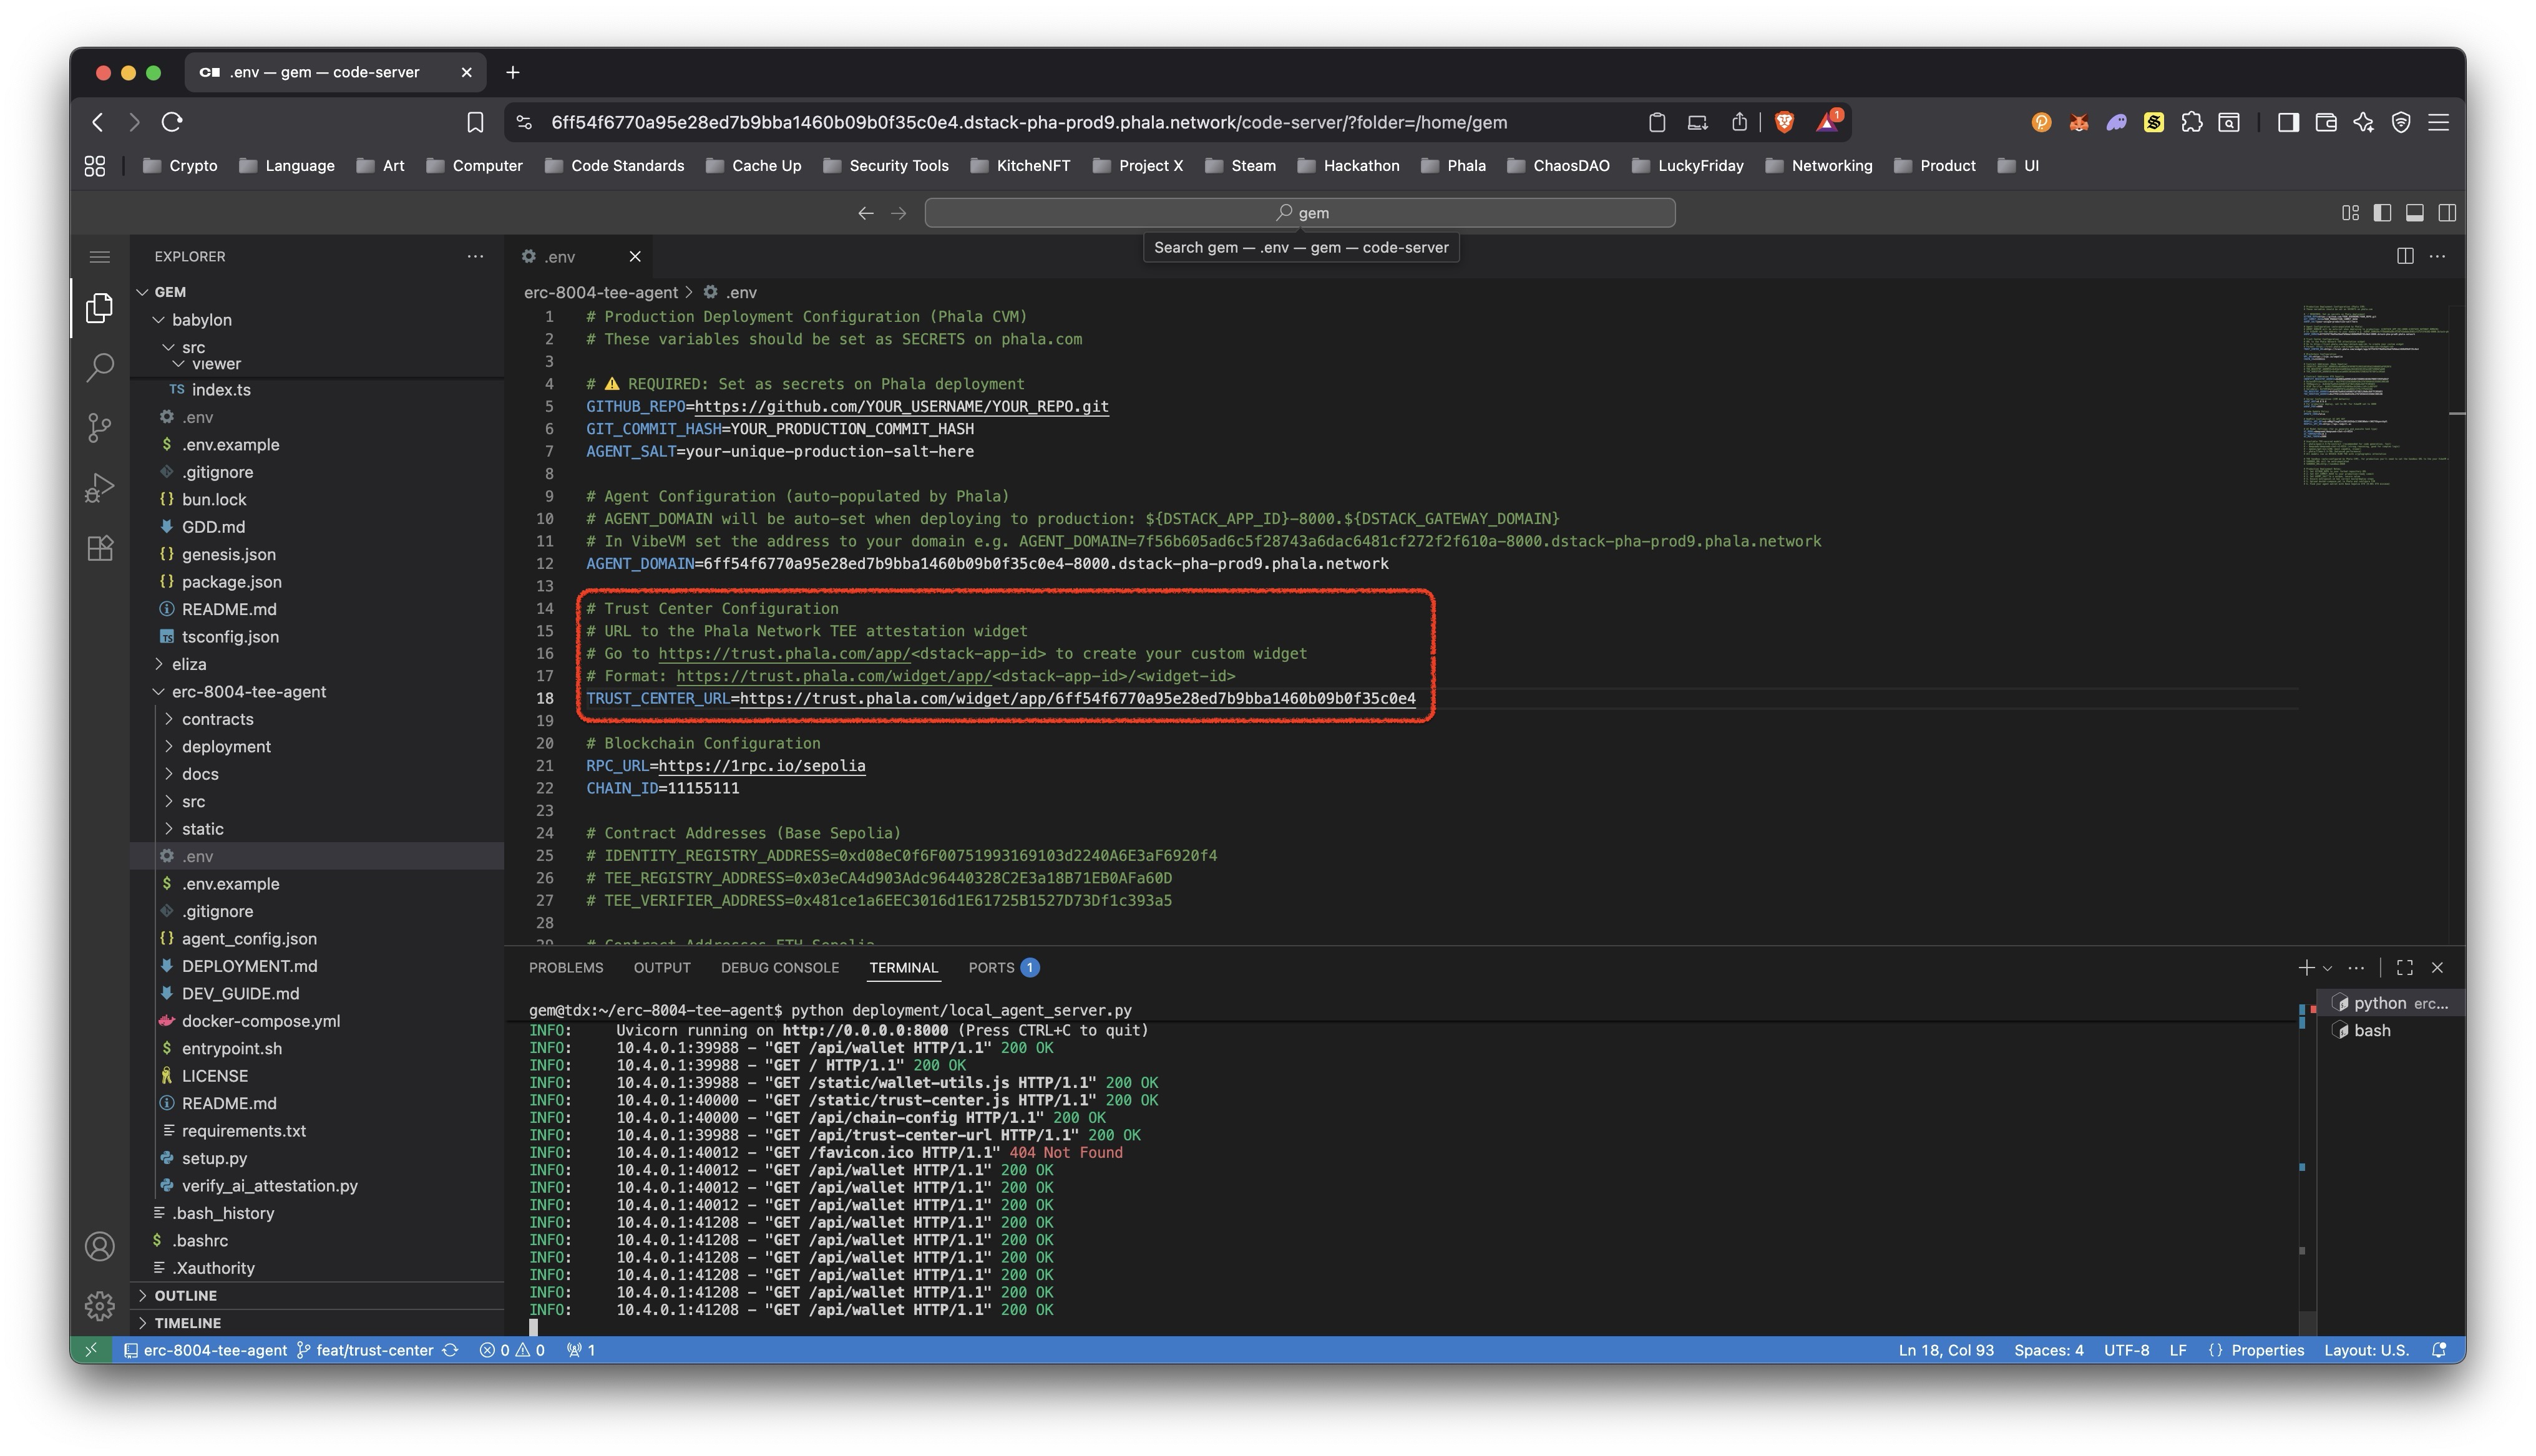Image resolution: width=2536 pixels, height=1456 pixels.
Task: Open the Source Control view
Action: (99, 428)
